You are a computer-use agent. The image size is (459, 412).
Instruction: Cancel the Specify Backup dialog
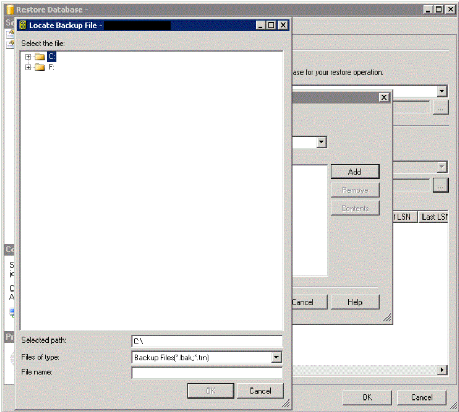coord(309,302)
